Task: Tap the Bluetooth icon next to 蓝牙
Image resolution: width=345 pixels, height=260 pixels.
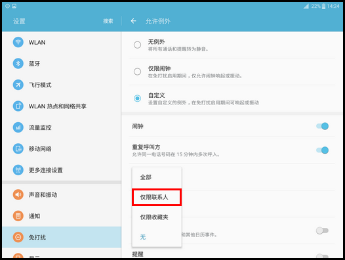Action: 18,64
